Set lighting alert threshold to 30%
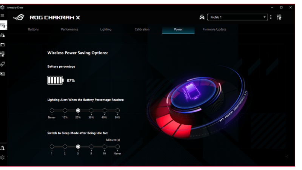Viewport: 302px width, 170px height. coord(91,111)
